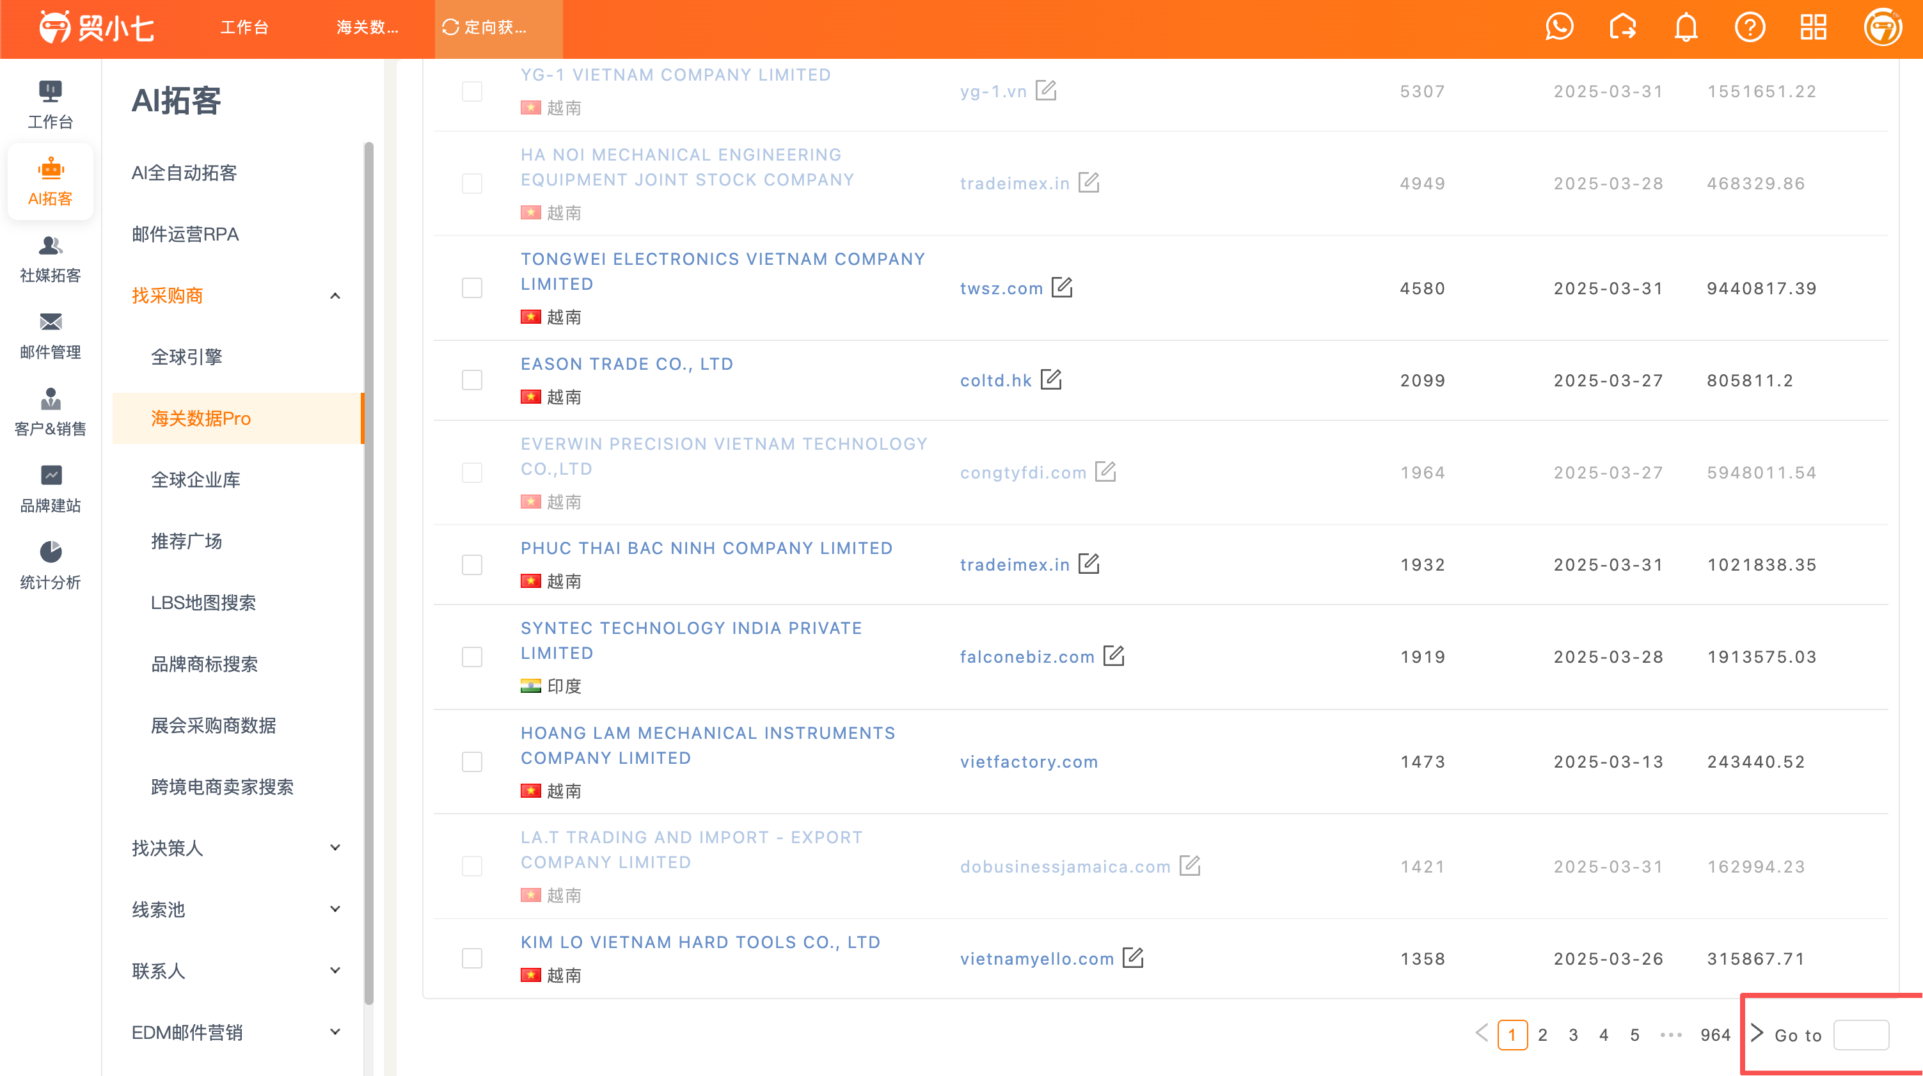Image resolution: width=1923 pixels, height=1076 pixels.
Task: Open the help question mark icon
Action: pos(1750,28)
